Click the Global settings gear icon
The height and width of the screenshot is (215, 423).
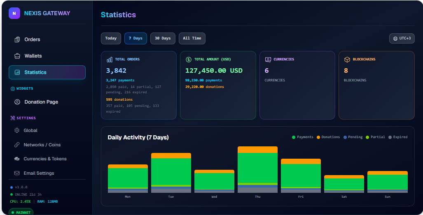pos(17,130)
